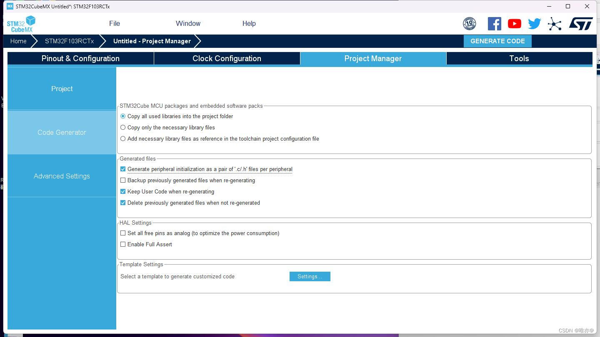This screenshot has height=337, width=600.
Task: Switch to Project Manager tab
Action: 373,58
